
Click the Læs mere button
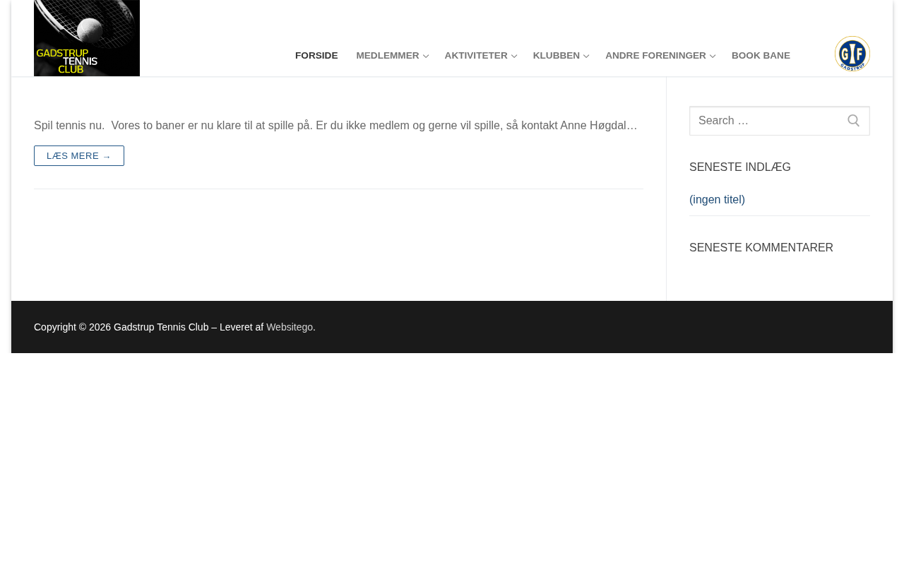tap(79, 156)
